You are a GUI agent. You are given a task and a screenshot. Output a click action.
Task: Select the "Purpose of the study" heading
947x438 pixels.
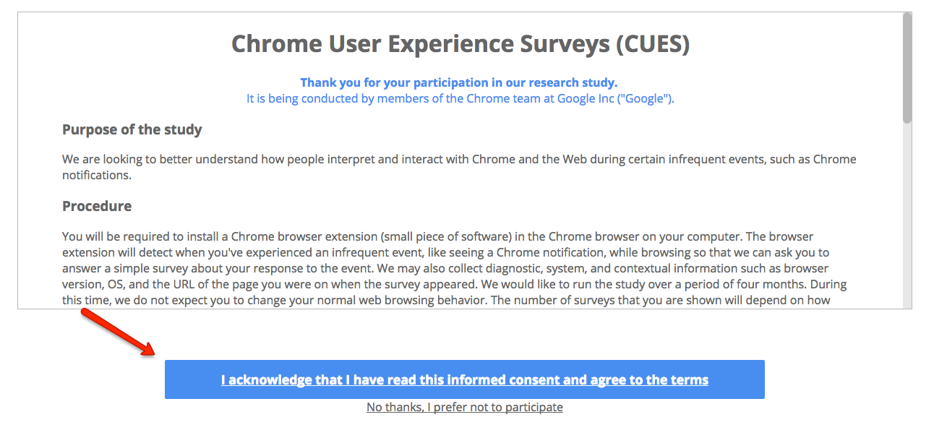coord(132,130)
